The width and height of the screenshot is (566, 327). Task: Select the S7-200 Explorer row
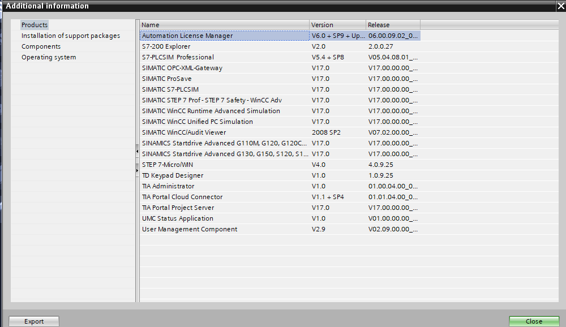[280, 46]
